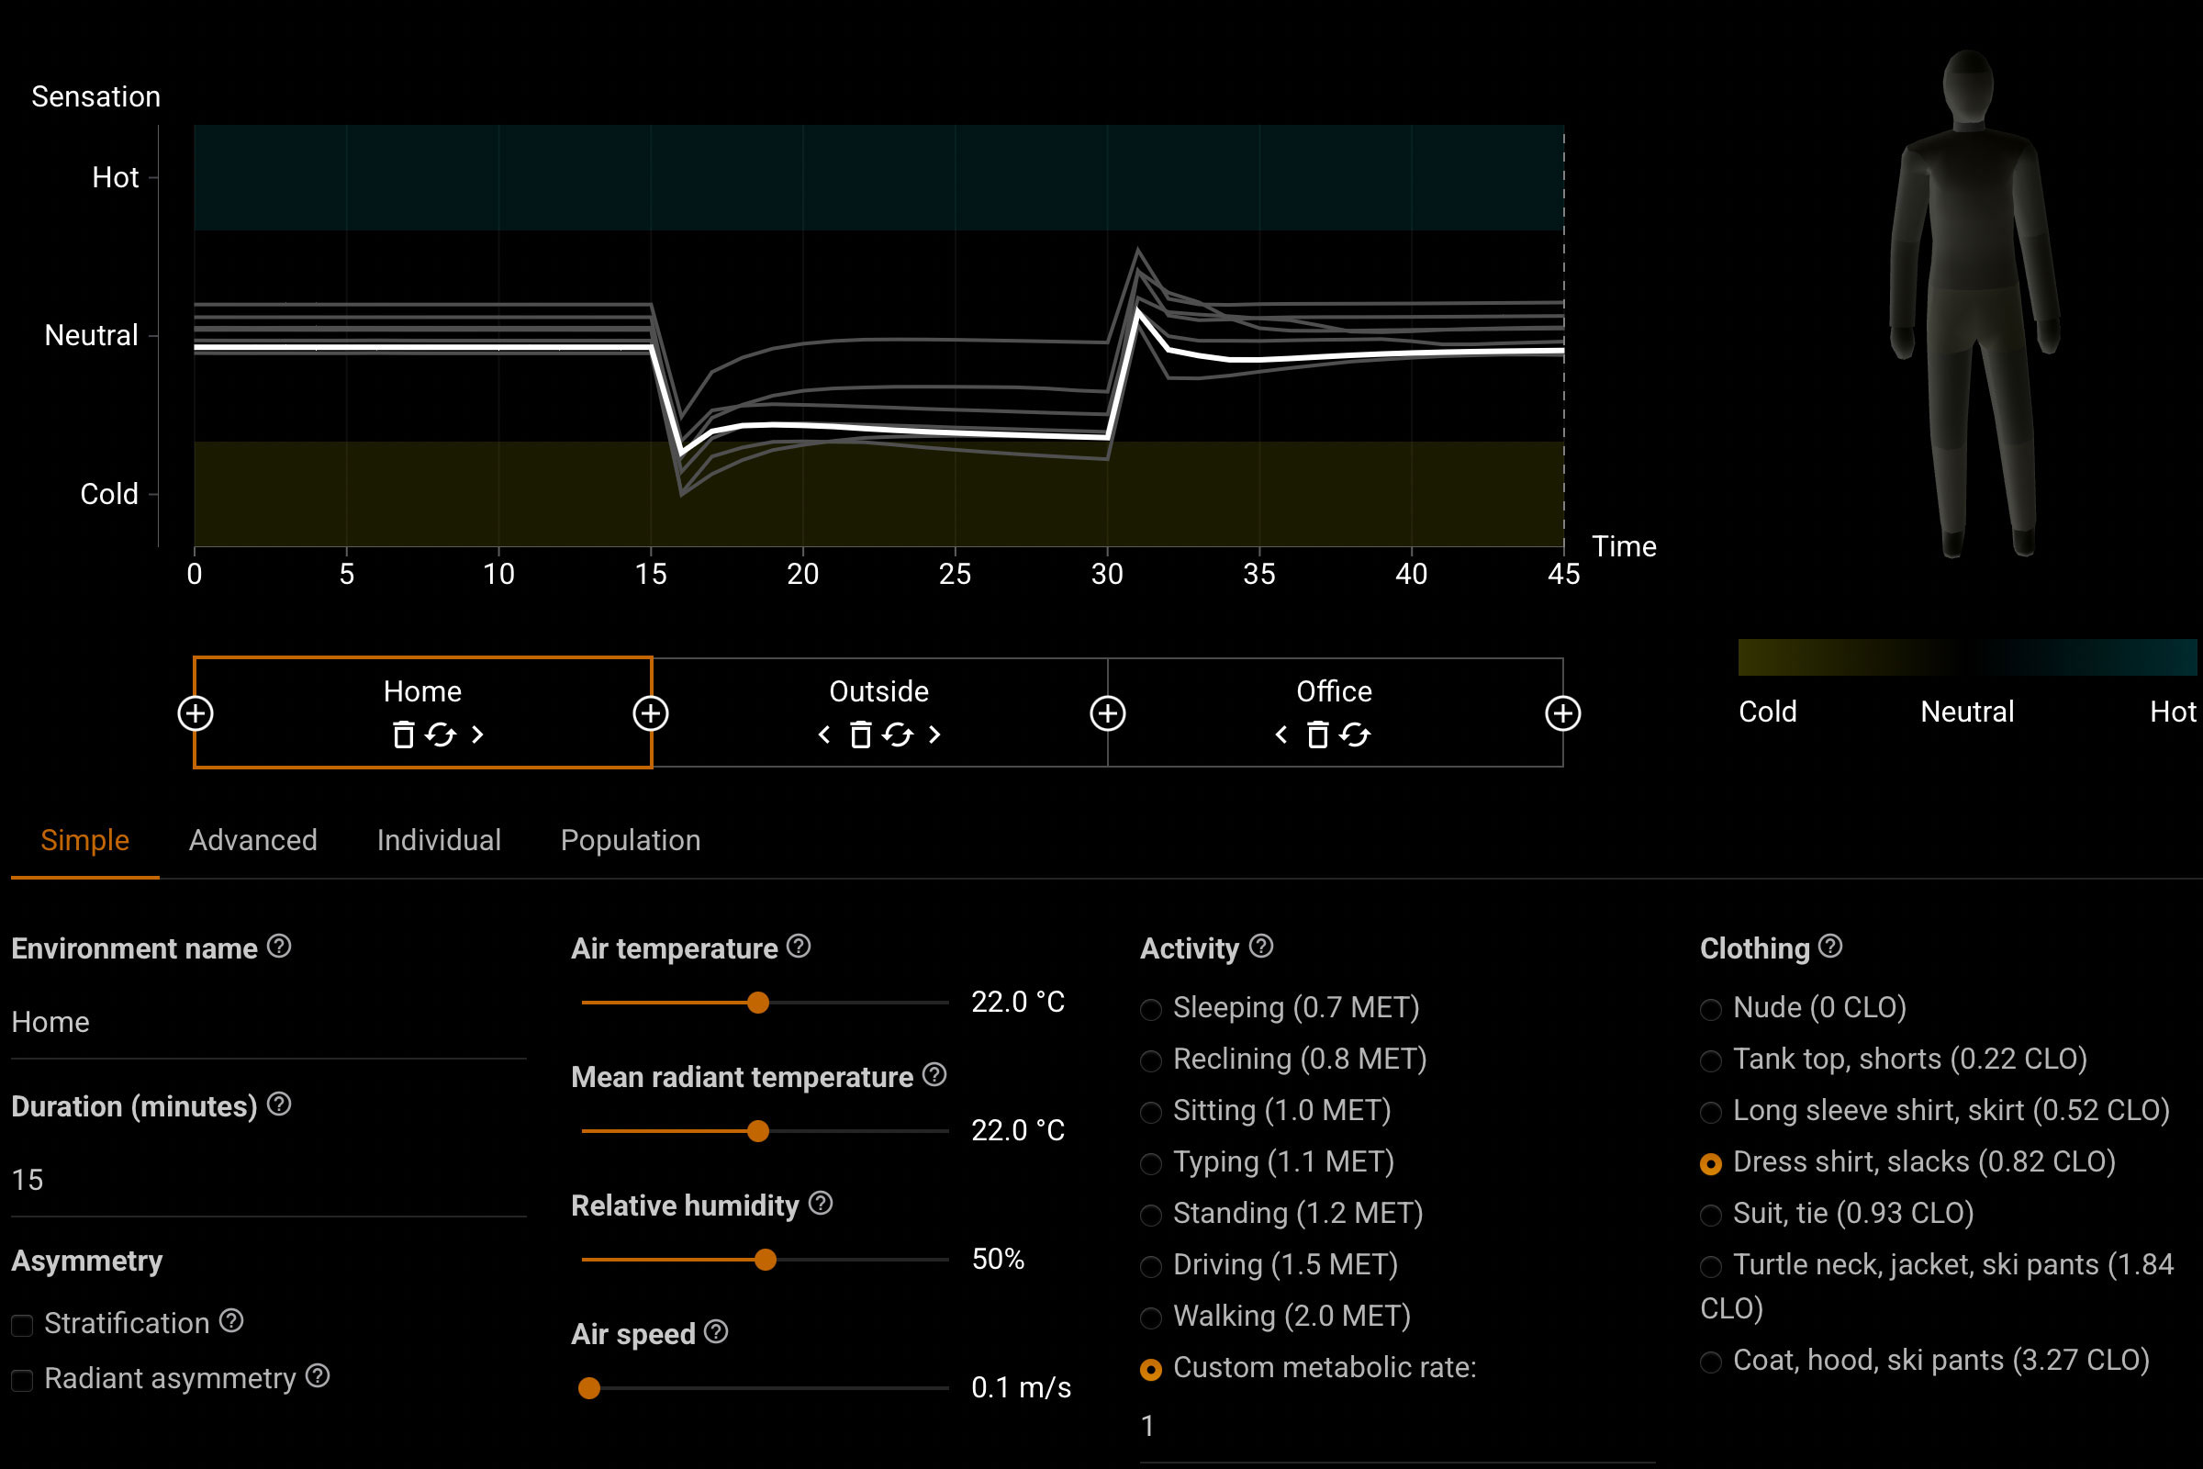
Task: Click the trash icon under Office
Action: pos(1317,734)
